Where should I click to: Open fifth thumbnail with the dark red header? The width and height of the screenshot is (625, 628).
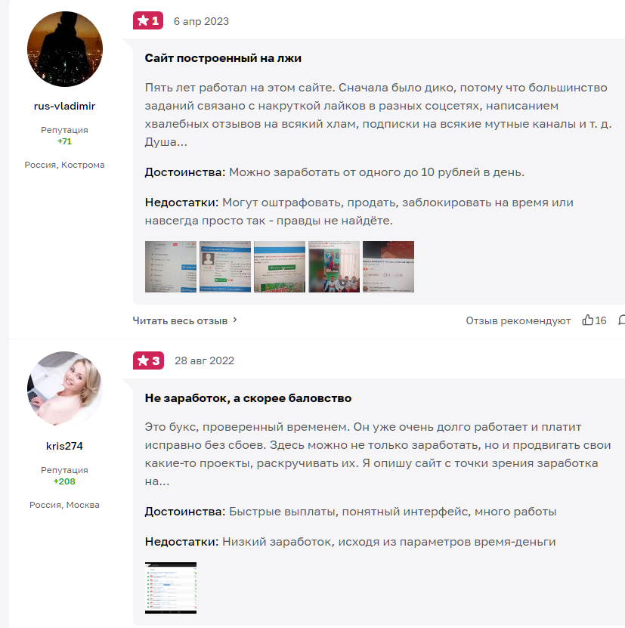click(388, 267)
